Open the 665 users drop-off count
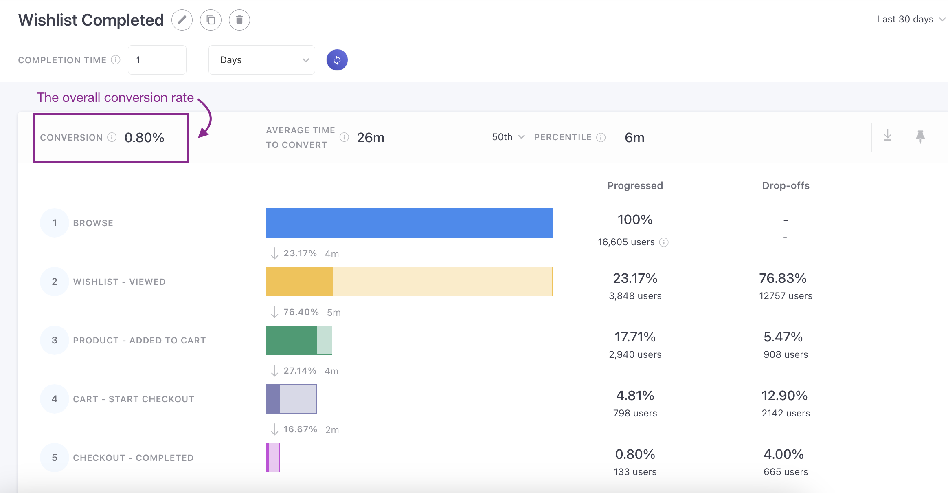948x493 pixels. pos(786,472)
